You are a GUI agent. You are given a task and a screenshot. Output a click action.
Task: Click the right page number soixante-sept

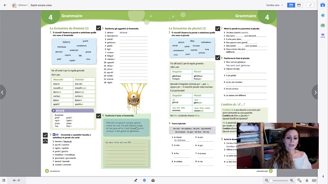point(262,171)
